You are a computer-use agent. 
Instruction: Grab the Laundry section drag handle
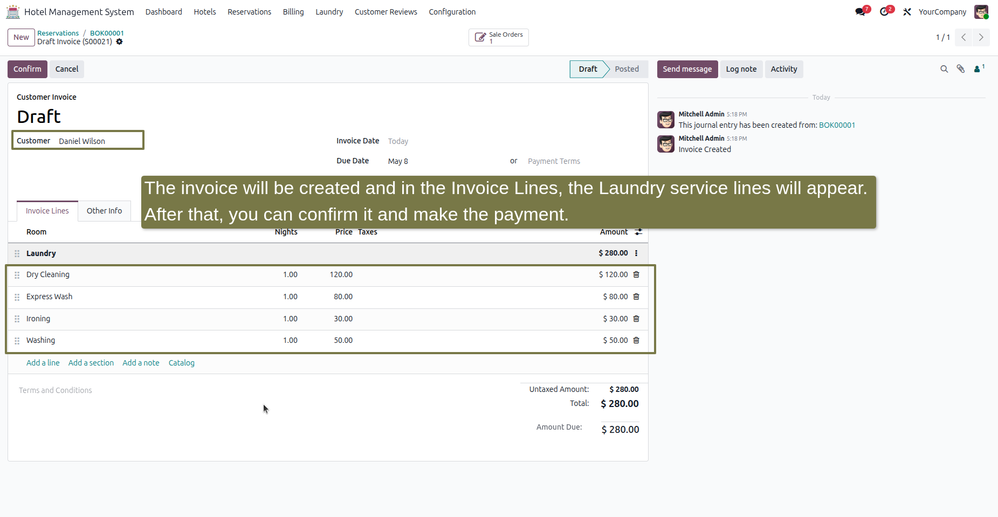[17, 253]
